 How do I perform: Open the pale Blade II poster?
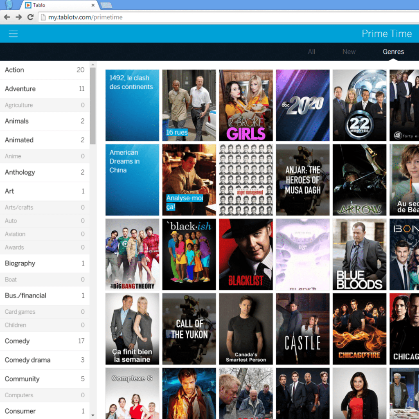tap(303, 255)
